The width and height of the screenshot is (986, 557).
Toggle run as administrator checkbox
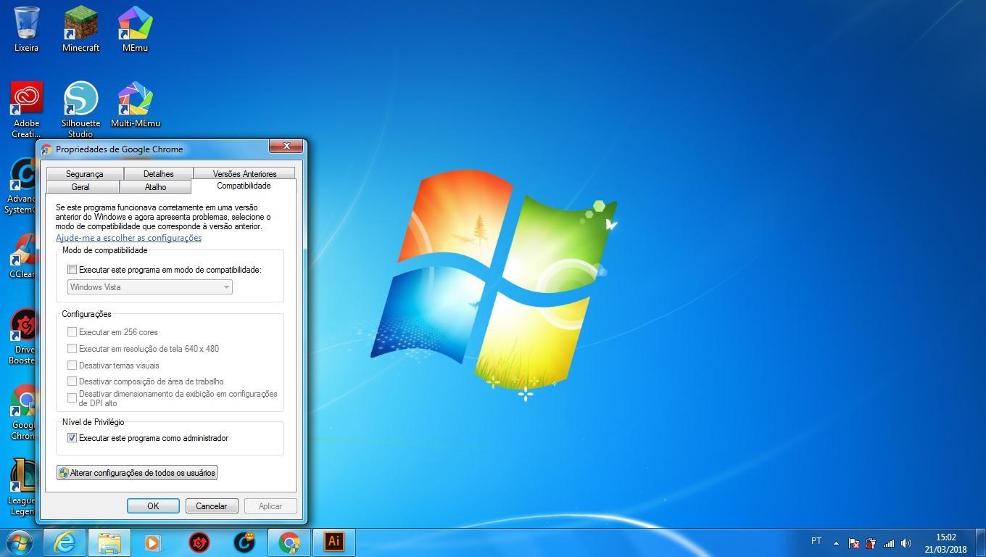[x=72, y=438]
